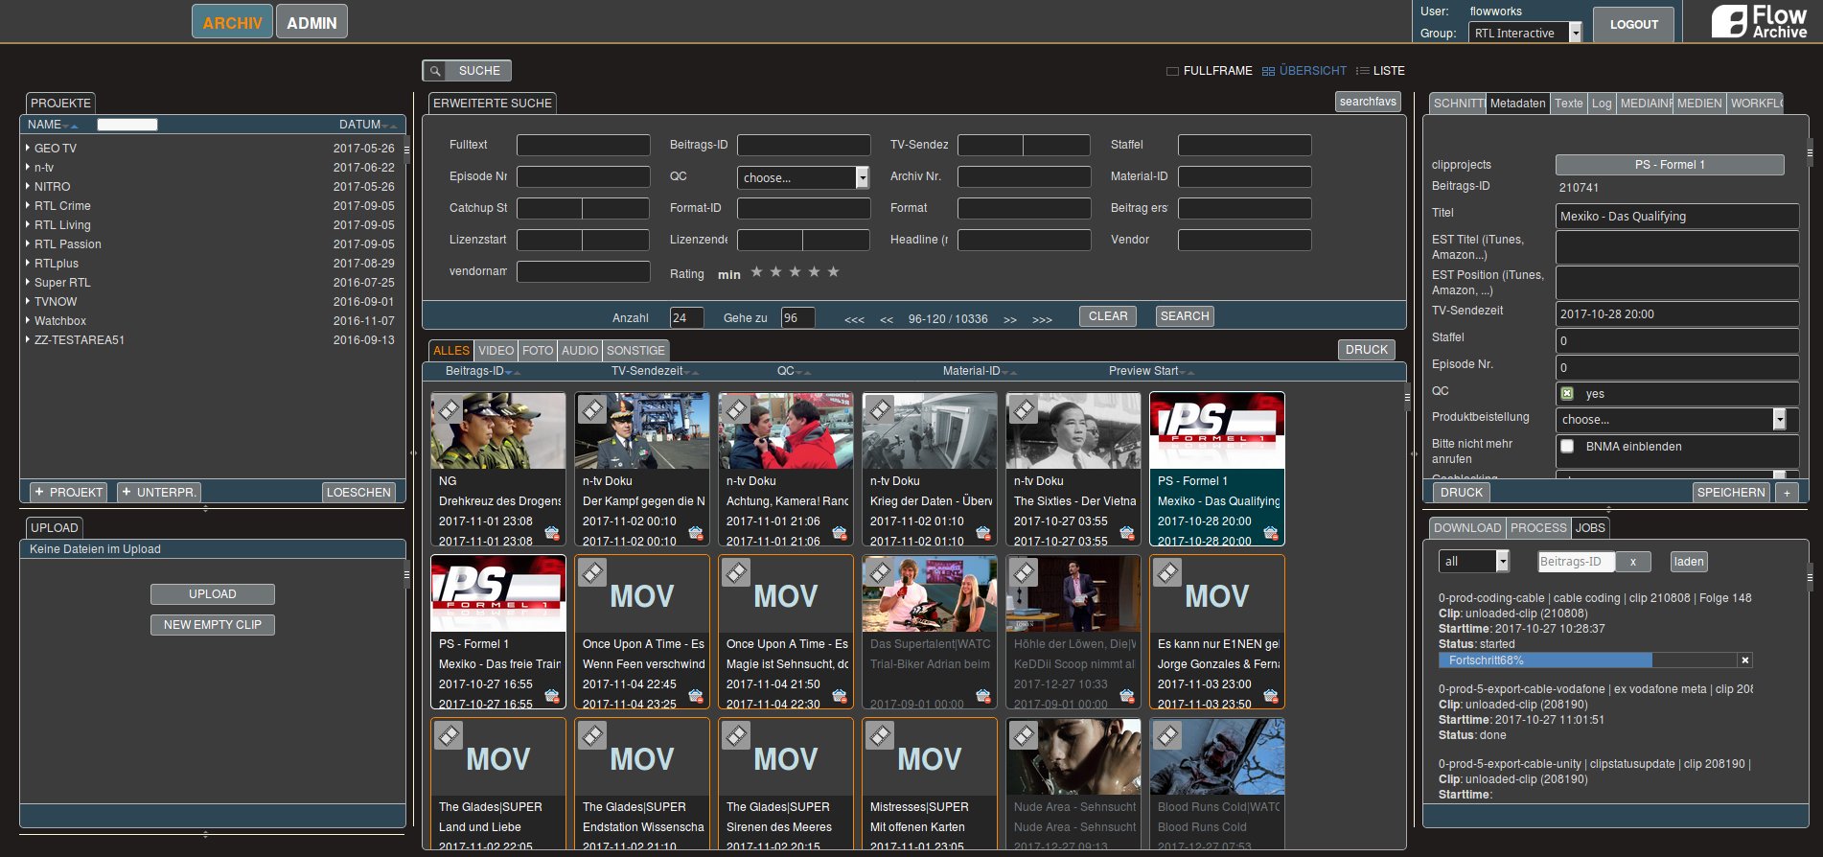Cancel the cable coding job progress
Screen dimensions: 1823x857
pos(1744,660)
